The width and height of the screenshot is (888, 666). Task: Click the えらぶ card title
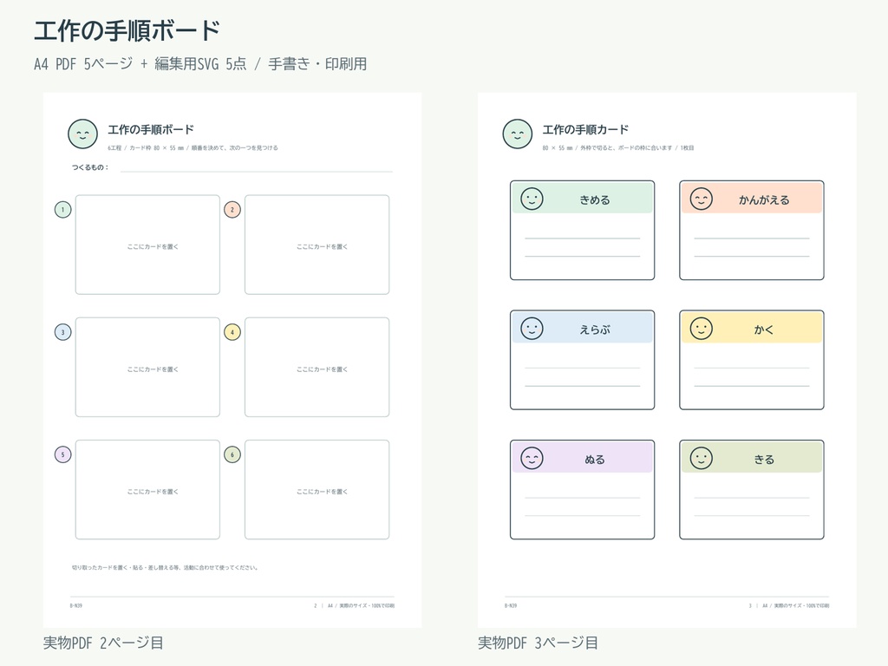(595, 330)
